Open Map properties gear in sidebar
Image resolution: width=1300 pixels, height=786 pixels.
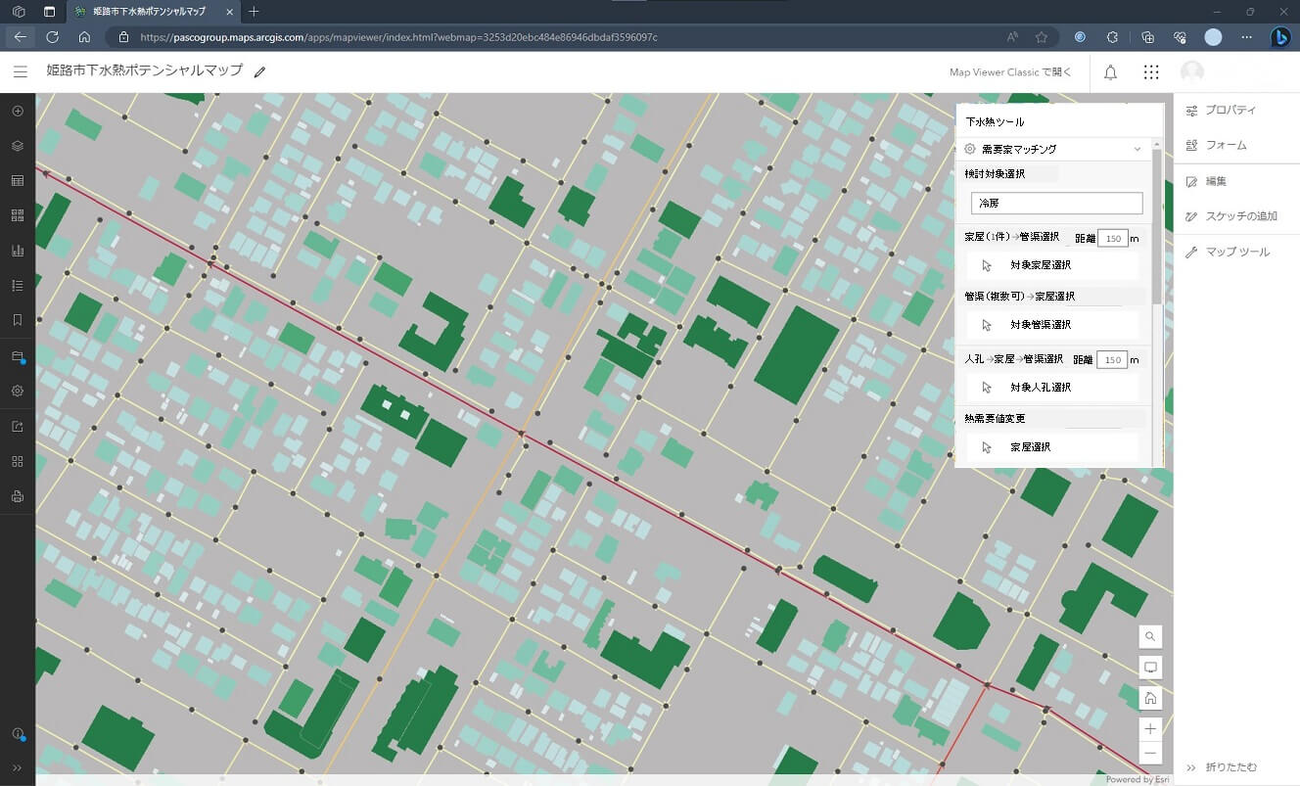point(18,391)
